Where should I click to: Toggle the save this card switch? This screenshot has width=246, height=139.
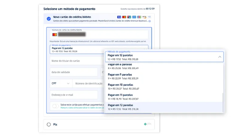point(56,106)
